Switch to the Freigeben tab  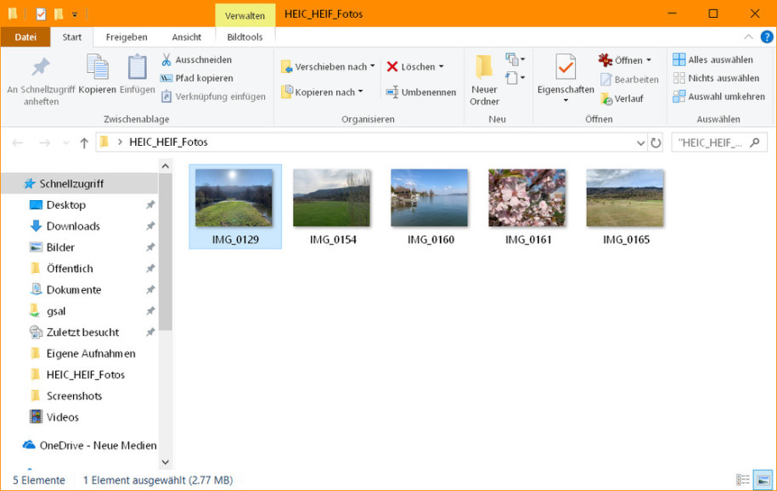point(127,37)
